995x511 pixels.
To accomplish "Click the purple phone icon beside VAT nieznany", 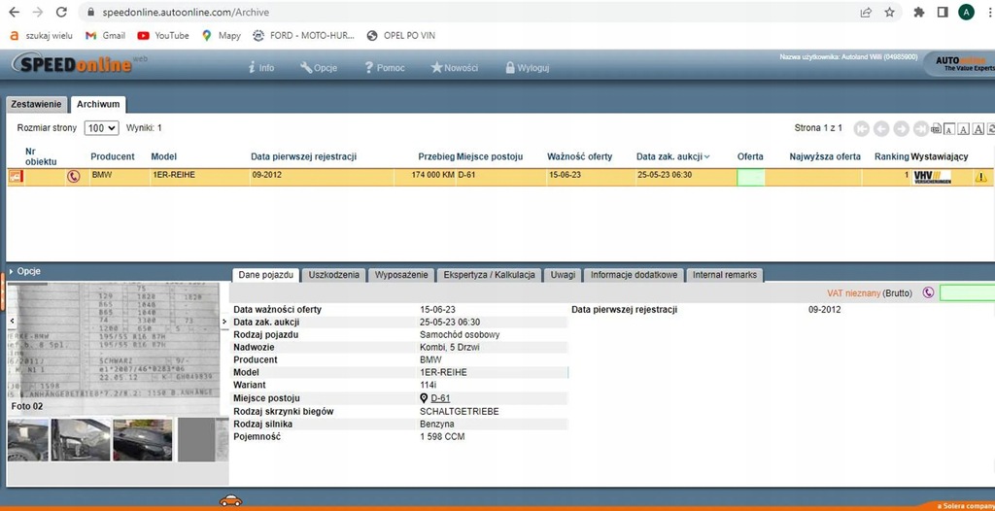I will click(928, 292).
